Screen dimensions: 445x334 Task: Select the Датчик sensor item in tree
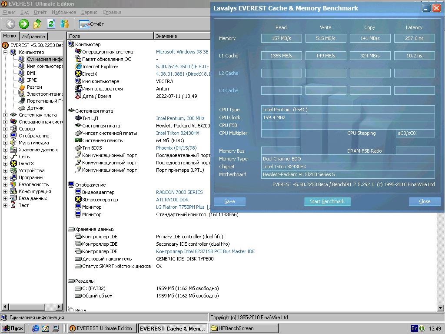coord(35,108)
